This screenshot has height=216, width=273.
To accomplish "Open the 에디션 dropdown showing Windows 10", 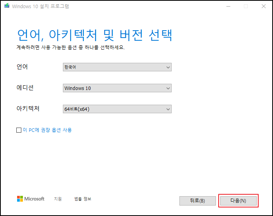I will pyautogui.click(x=117, y=88).
